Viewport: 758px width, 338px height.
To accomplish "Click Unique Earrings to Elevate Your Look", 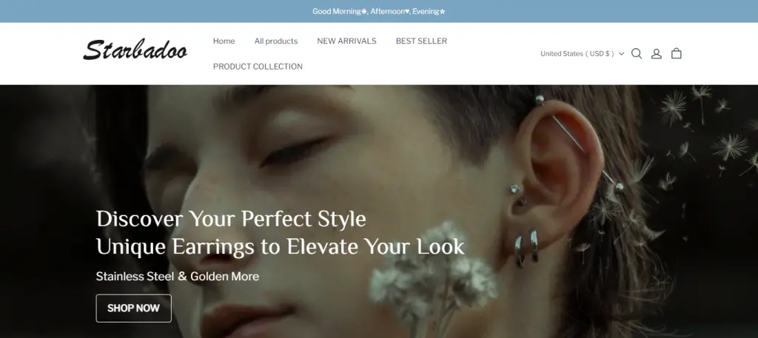I will [281, 247].
